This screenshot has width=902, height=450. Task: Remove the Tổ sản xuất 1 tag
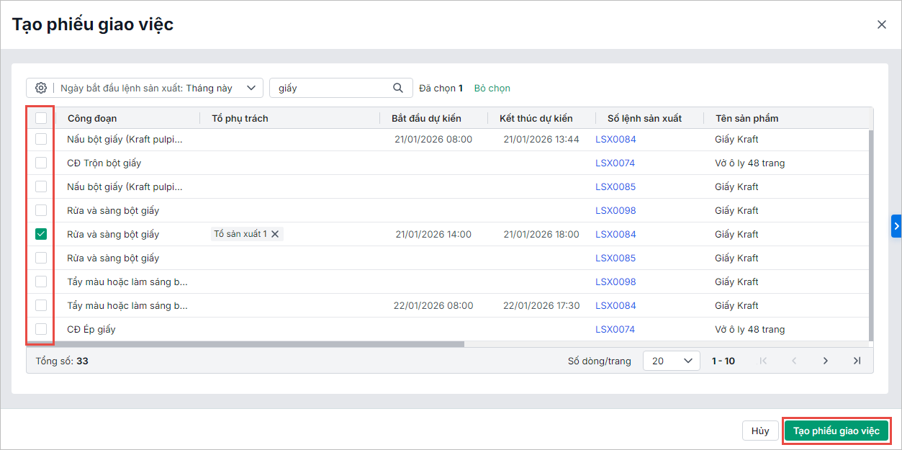[274, 234]
